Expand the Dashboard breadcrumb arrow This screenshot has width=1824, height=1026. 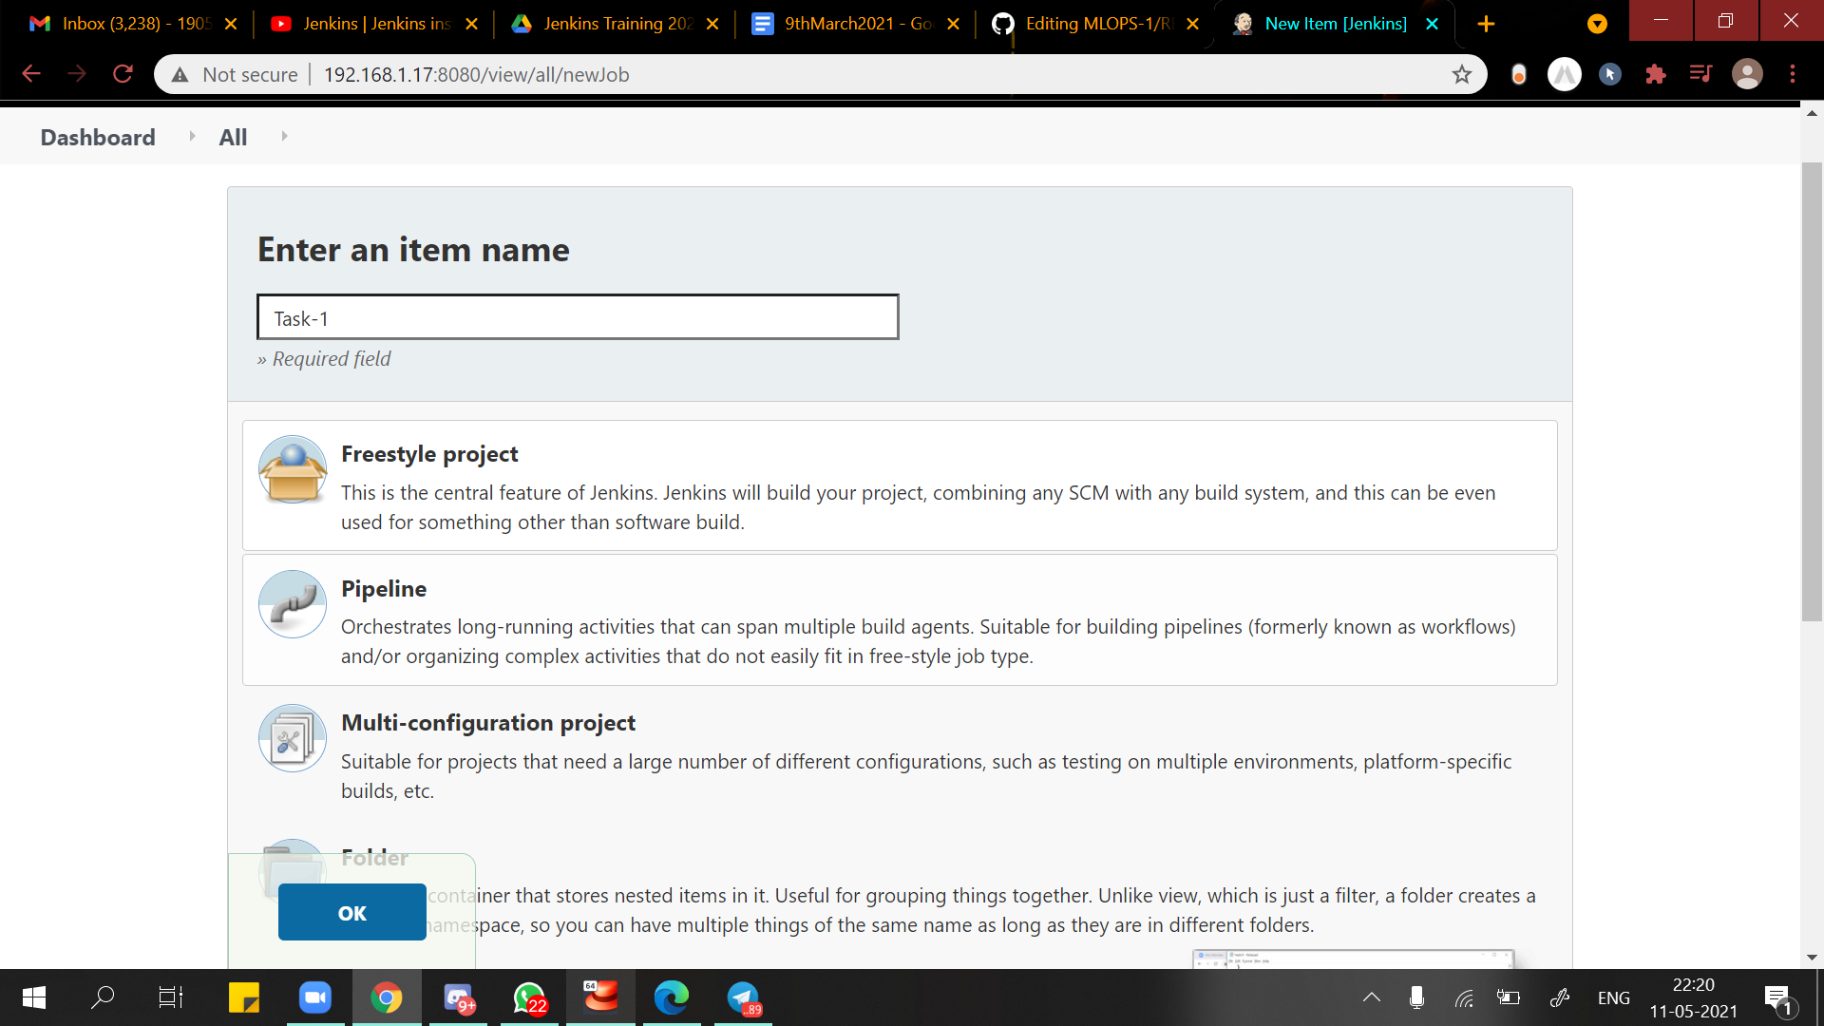click(x=192, y=137)
